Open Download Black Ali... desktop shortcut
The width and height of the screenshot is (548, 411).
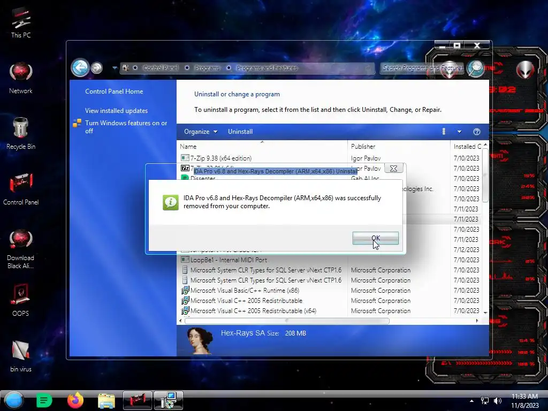(x=21, y=249)
